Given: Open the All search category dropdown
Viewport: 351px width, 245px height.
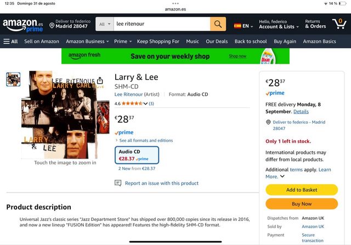Looking at the screenshot, I should pyautogui.click(x=103, y=24).
